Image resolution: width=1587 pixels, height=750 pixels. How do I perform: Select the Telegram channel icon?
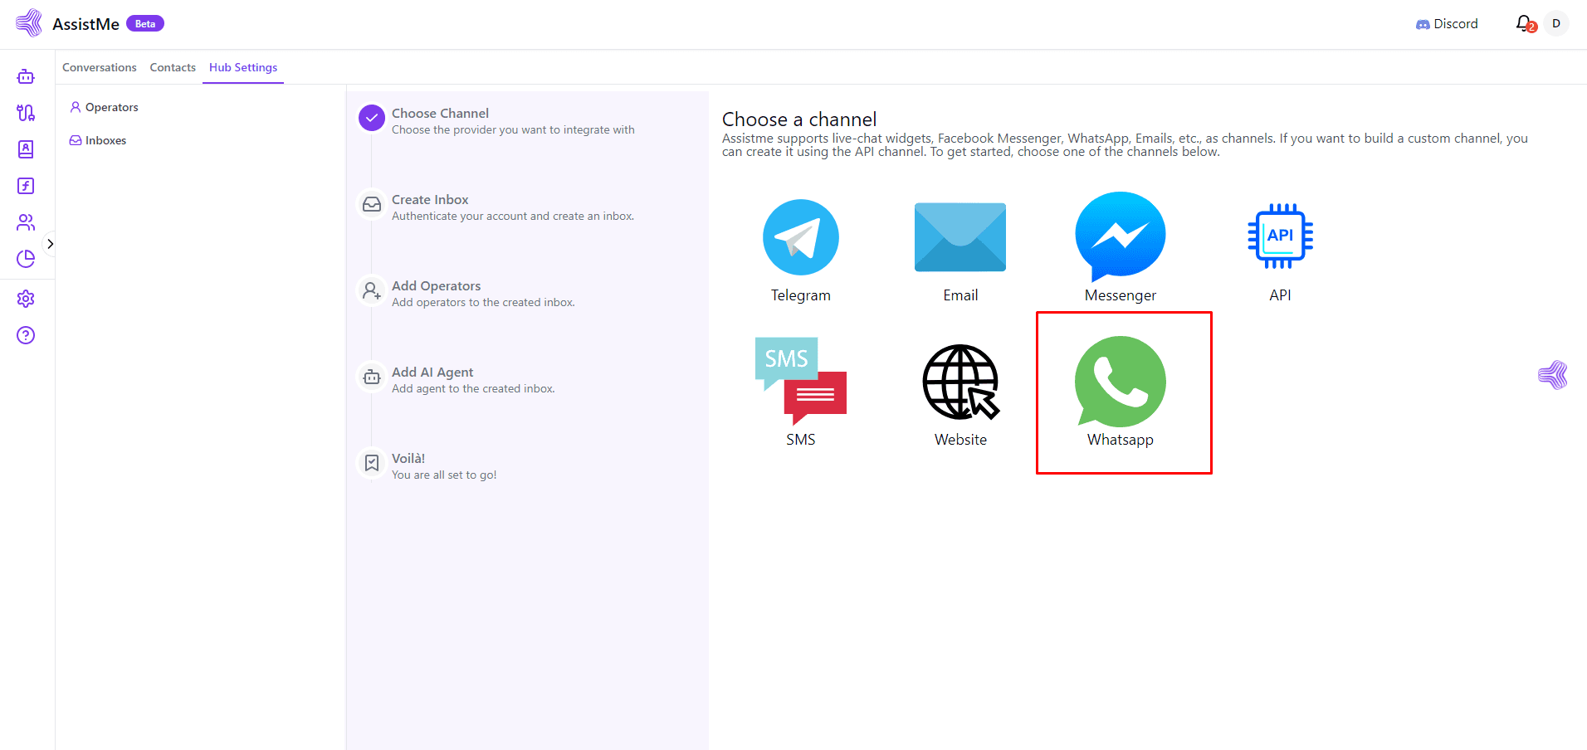800,237
